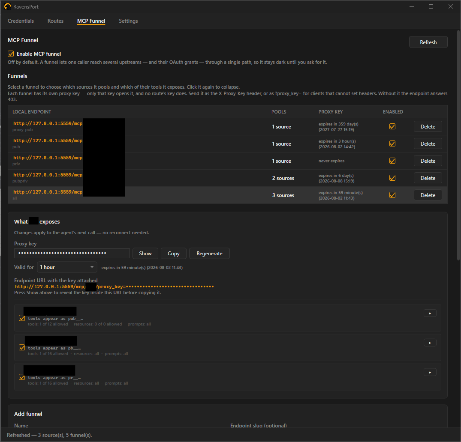Delete the priv funnel
This screenshot has width=461, height=442.
[x=428, y=161]
